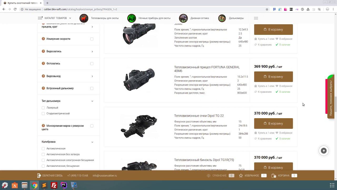Check Стадиометрический rangefinder type
The width and height of the screenshot is (337, 190).
(x=43, y=113)
